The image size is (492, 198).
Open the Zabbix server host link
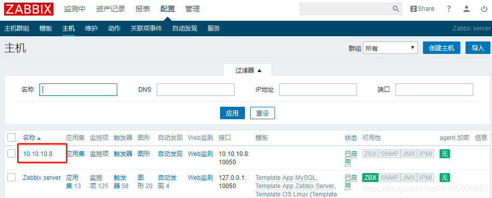[x=42, y=178]
